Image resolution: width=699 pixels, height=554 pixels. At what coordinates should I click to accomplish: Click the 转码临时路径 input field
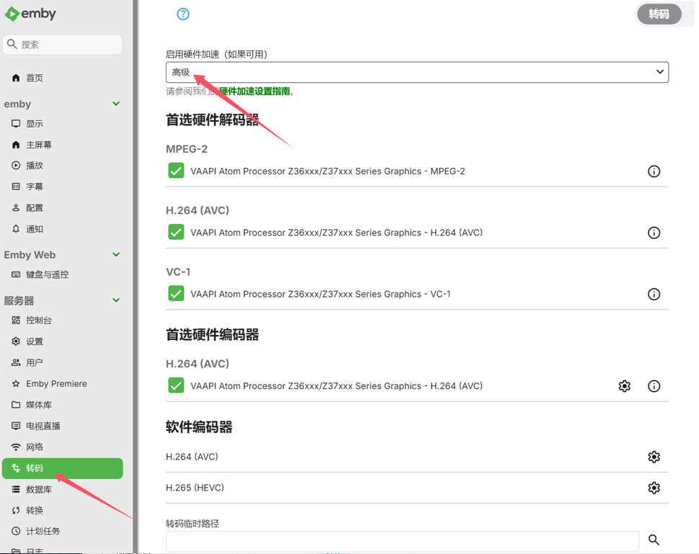(x=402, y=541)
